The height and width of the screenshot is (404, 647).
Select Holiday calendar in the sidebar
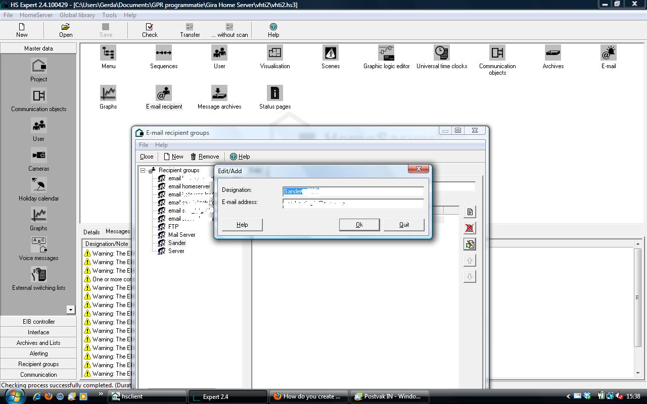coord(39,186)
